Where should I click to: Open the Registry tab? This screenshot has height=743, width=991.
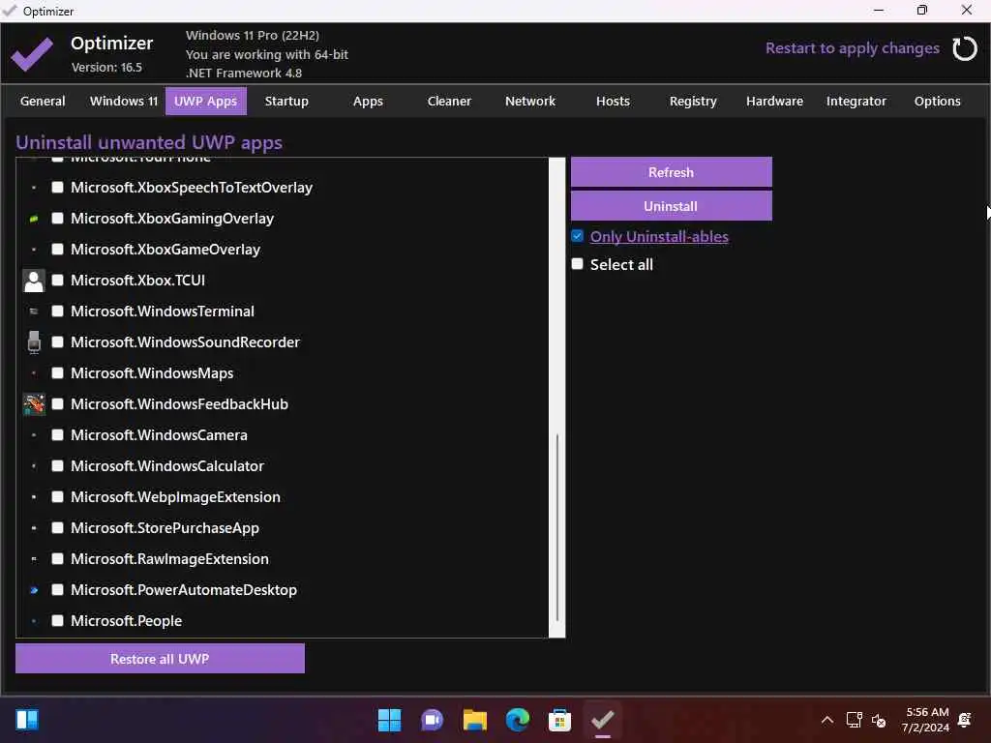693,101
